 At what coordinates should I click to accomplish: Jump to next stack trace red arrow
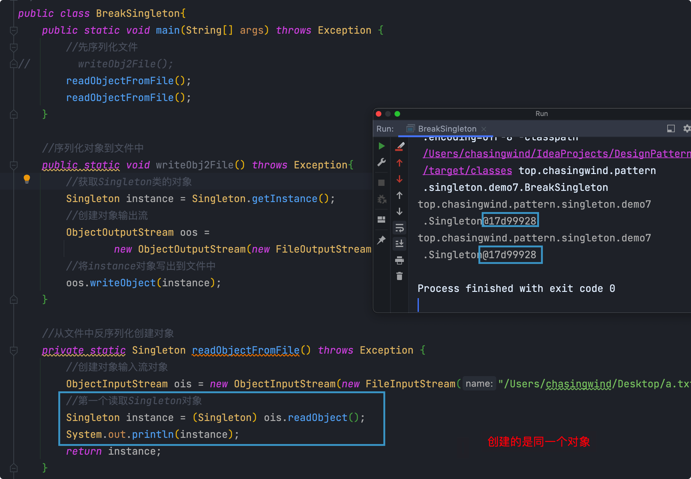point(399,179)
